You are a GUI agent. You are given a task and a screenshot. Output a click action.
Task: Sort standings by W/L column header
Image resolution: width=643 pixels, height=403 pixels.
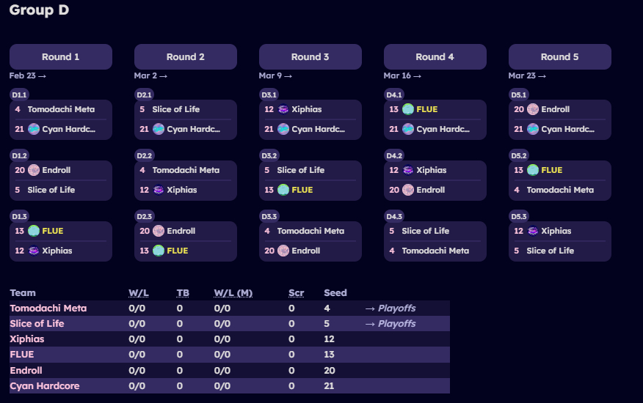pos(138,293)
